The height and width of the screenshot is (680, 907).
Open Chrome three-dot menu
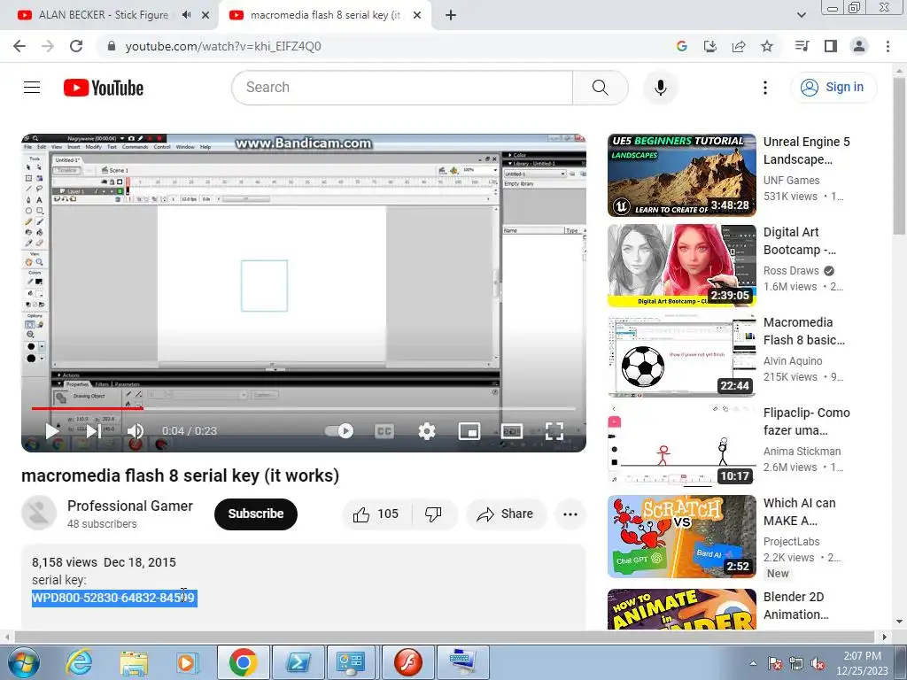click(888, 46)
